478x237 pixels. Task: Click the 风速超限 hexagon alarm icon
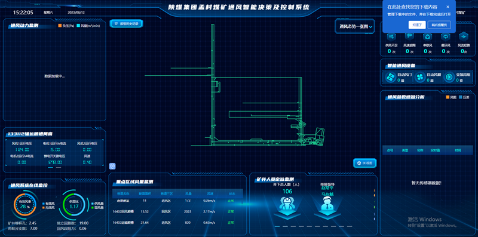click(409, 36)
